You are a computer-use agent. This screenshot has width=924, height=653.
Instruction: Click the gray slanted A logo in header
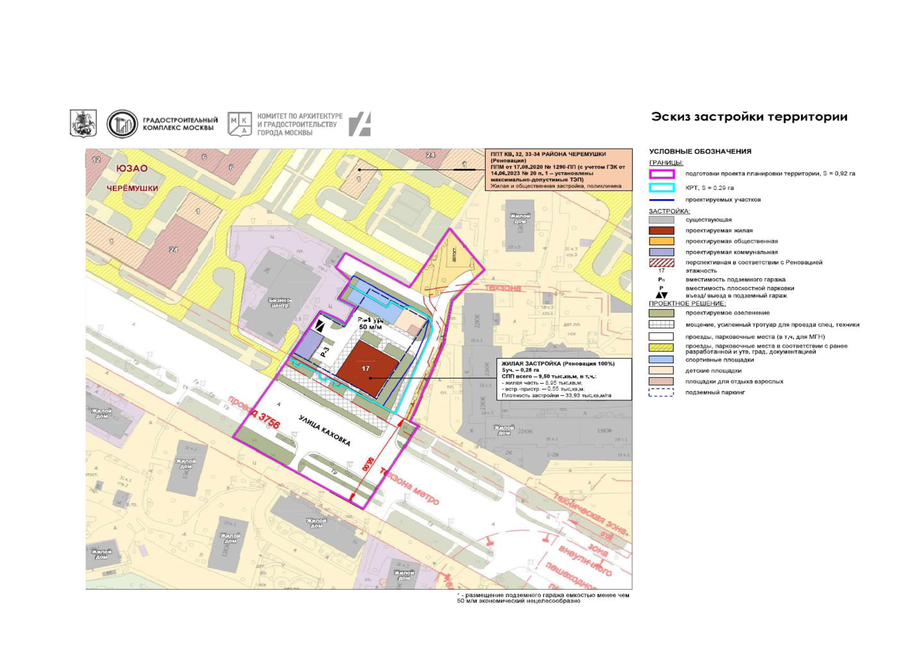(x=360, y=124)
